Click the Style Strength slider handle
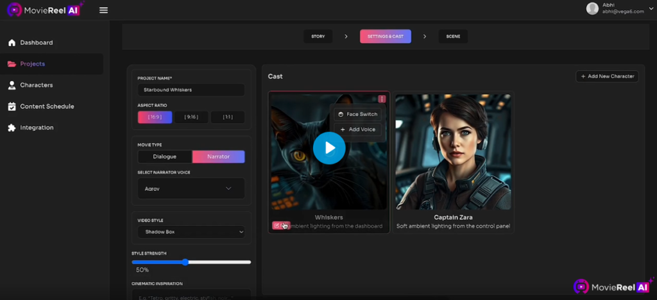Screen dimensions: 657x300 point(185,262)
